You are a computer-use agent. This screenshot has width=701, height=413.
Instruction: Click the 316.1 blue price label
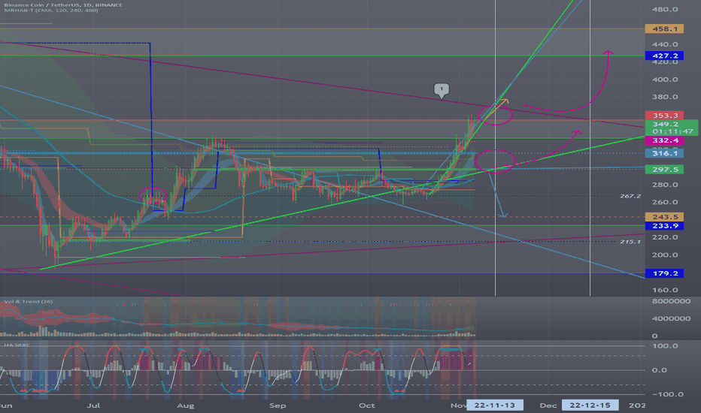pos(664,153)
